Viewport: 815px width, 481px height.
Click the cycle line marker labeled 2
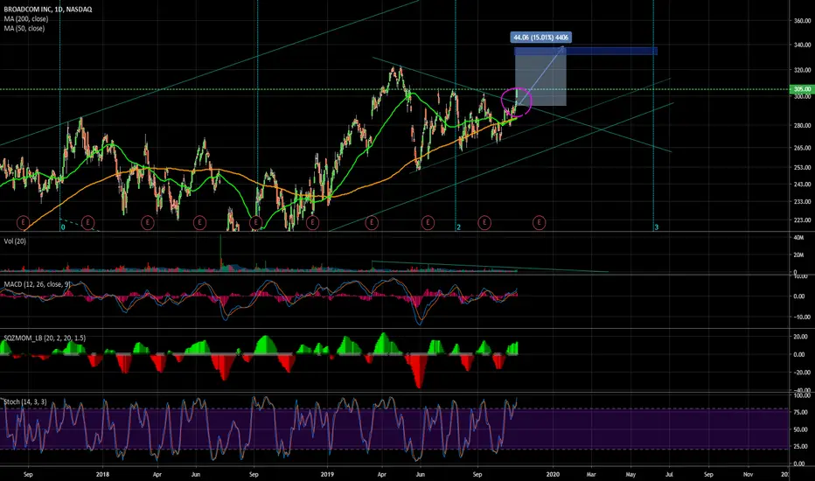pos(458,227)
